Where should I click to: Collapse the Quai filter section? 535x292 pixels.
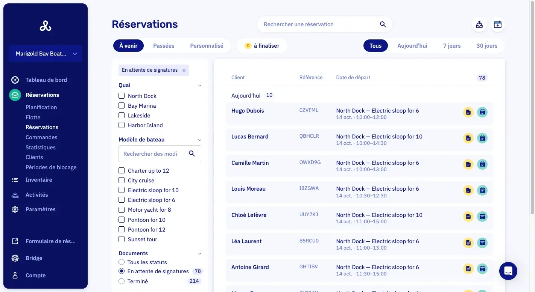pyautogui.click(x=200, y=86)
